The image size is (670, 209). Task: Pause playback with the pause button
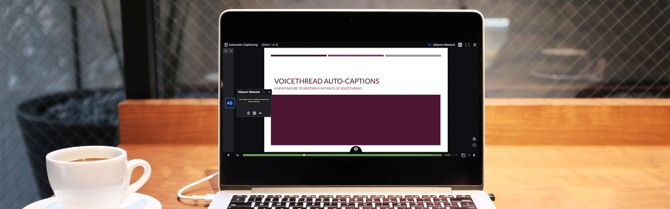pyautogui.click(x=228, y=155)
